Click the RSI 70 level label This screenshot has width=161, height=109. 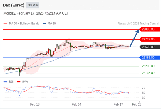pyautogui.click(x=144, y=88)
